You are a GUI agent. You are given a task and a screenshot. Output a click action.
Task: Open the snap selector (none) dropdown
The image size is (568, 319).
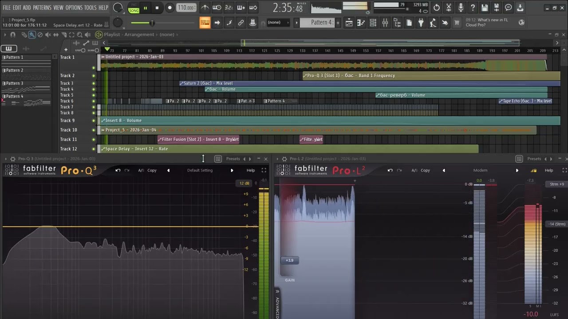pyautogui.click(x=279, y=23)
